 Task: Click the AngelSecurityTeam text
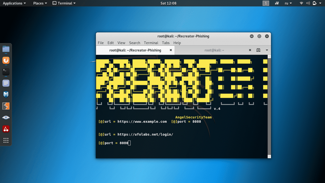[x=194, y=117]
